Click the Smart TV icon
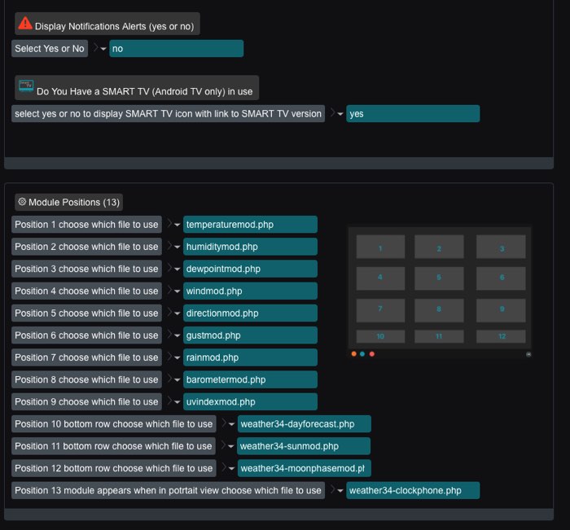 (26, 86)
